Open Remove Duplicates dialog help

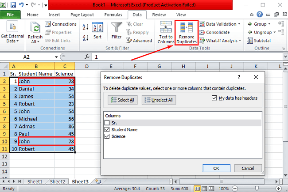point(239,77)
